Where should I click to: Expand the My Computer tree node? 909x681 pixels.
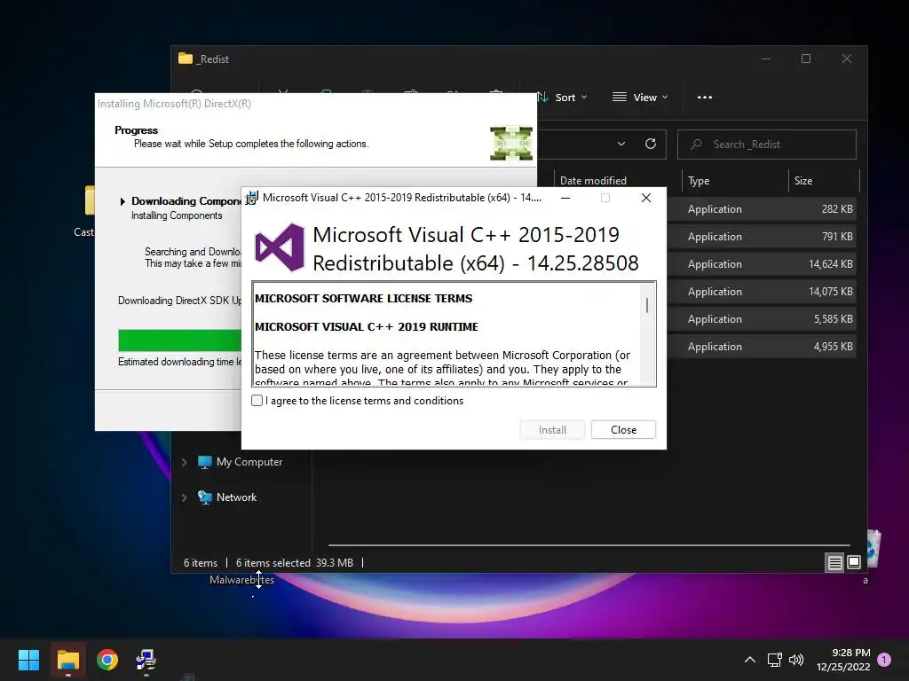[x=184, y=462]
